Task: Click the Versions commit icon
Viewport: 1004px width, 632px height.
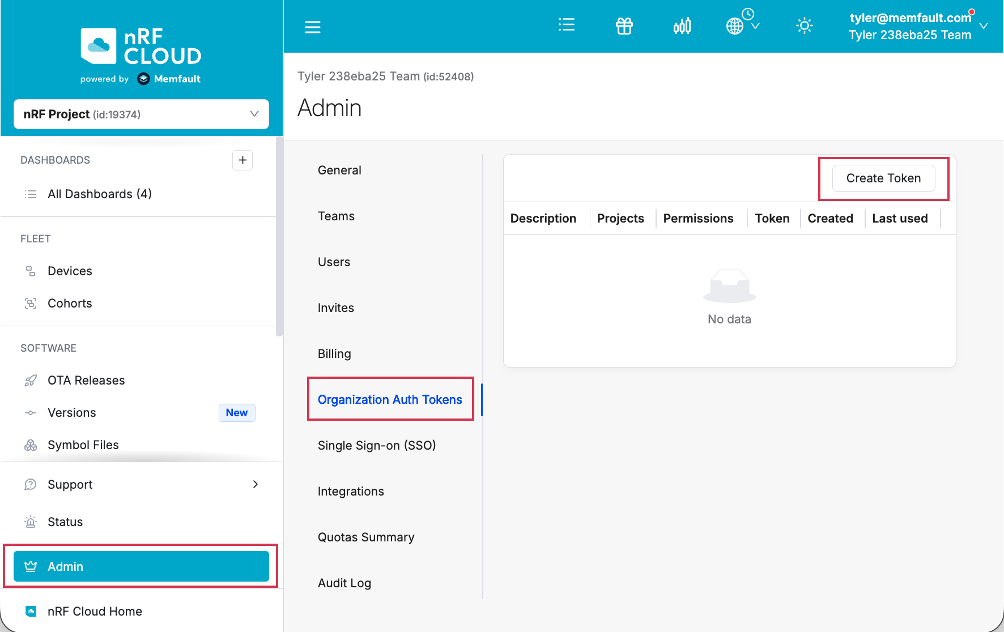Action: click(31, 413)
